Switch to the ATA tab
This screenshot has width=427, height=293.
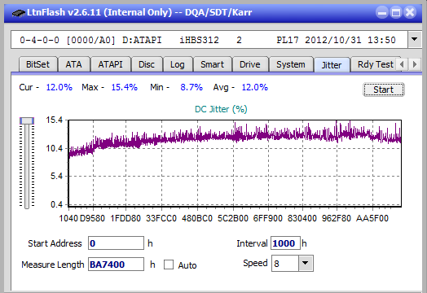[74, 64]
